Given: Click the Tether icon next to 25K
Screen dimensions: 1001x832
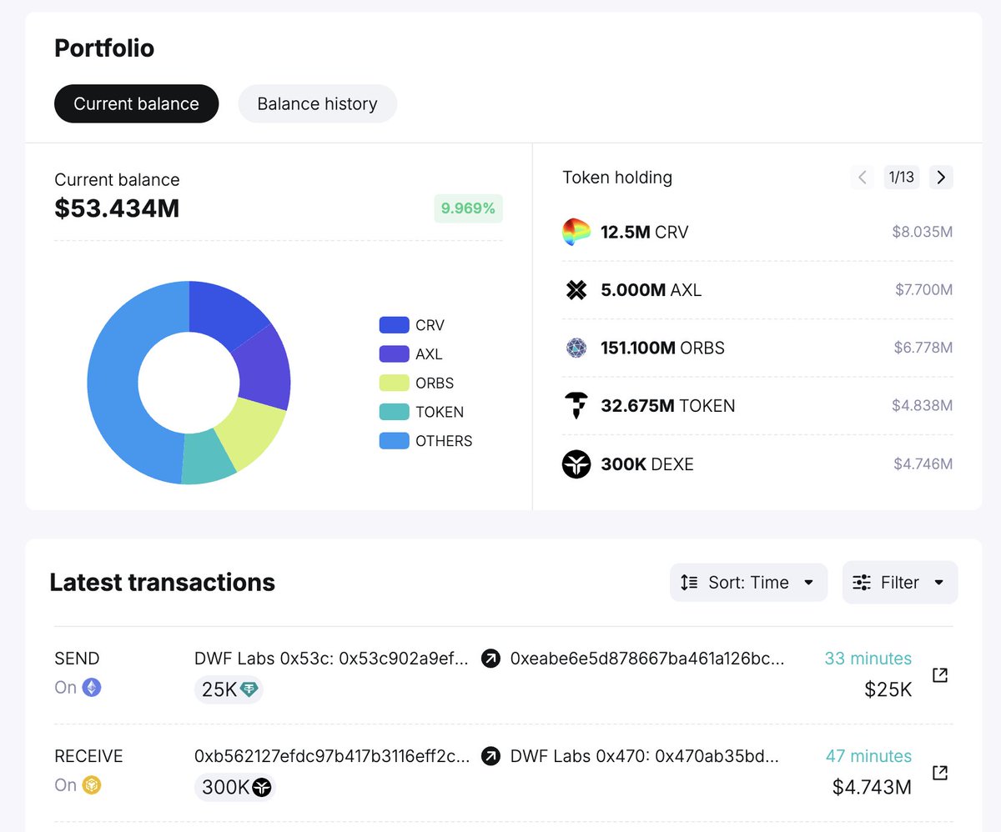Looking at the screenshot, I should [x=249, y=689].
